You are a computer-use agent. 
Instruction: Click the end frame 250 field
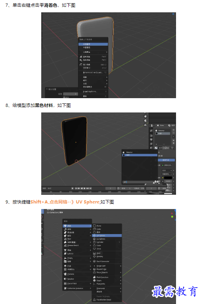point(139,188)
